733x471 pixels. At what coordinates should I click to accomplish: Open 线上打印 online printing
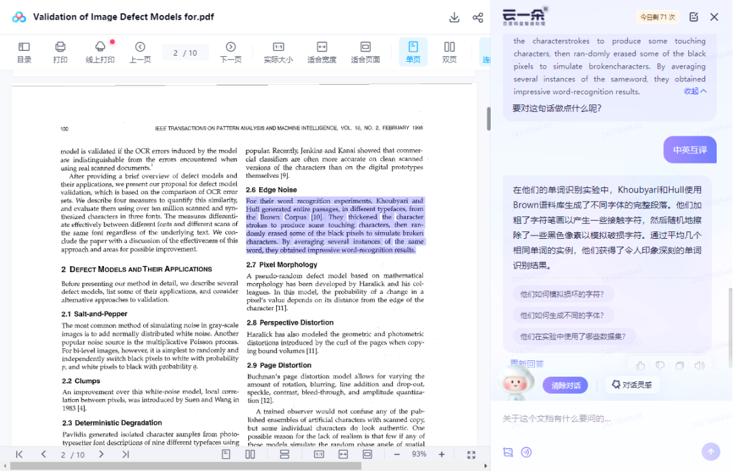(x=100, y=52)
